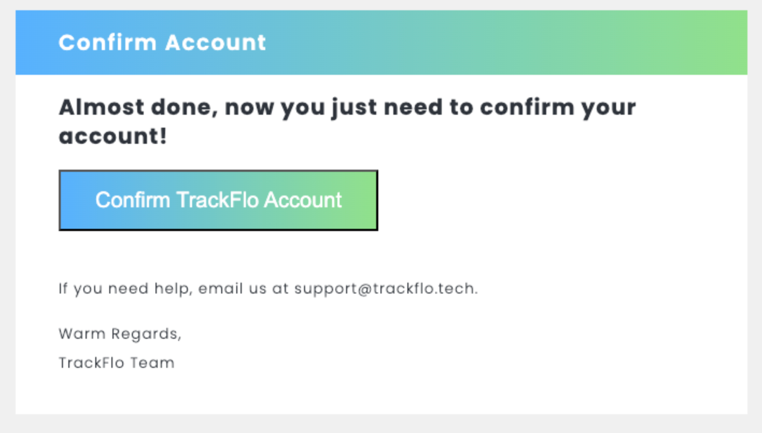Click the word "Regards," in the closing
This screenshot has width=762, height=433.
(146, 334)
